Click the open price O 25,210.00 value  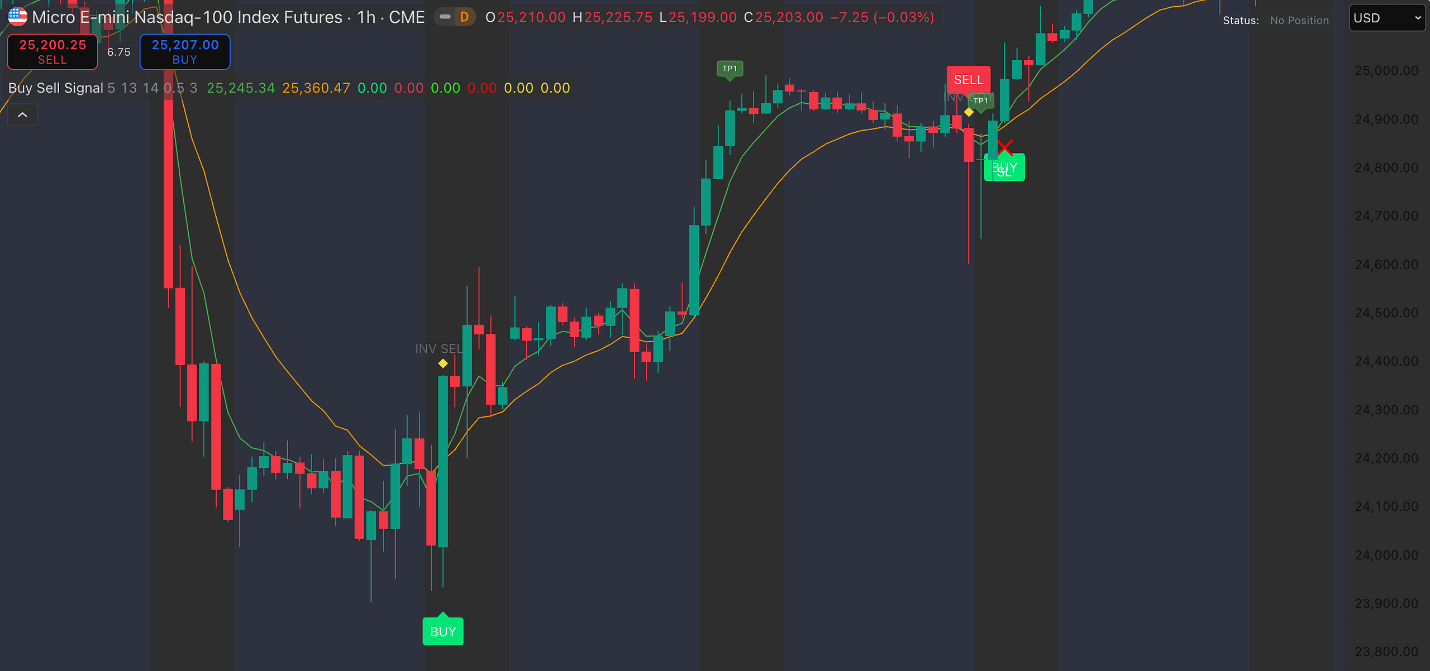pyautogui.click(x=525, y=17)
